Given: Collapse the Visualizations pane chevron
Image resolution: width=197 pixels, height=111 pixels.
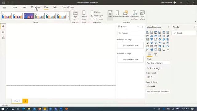Looking at the screenshot, I should coord(169,27).
